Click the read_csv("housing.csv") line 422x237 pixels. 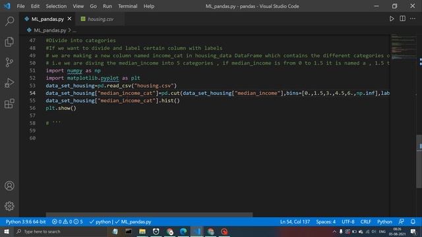click(111, 86)
